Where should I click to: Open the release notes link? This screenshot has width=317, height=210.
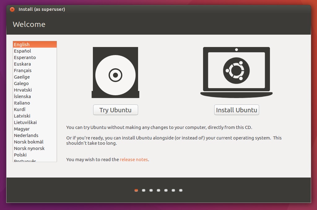[x=134, y=159]
